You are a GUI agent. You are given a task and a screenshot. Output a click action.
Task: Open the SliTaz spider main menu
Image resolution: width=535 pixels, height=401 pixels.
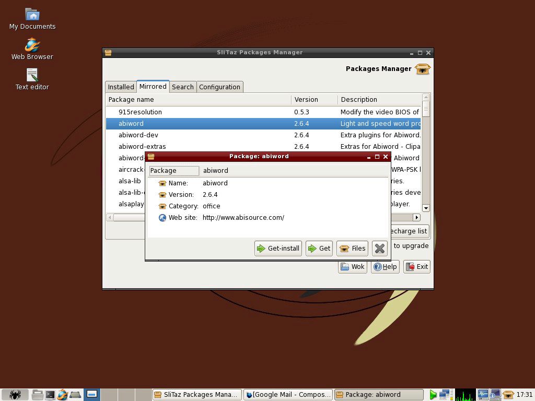point(15,395)
